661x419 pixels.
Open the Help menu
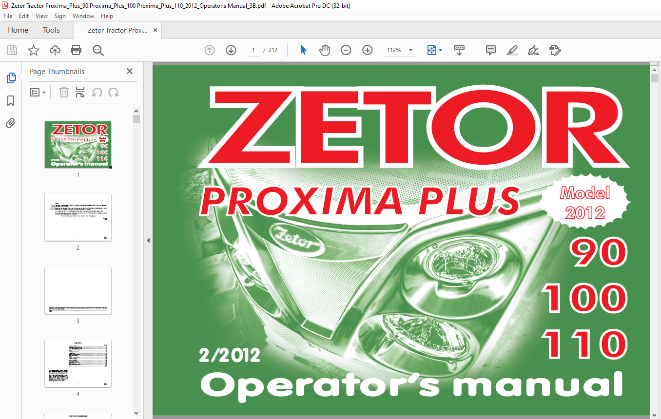pyautogui.click(x=107, y=16)
